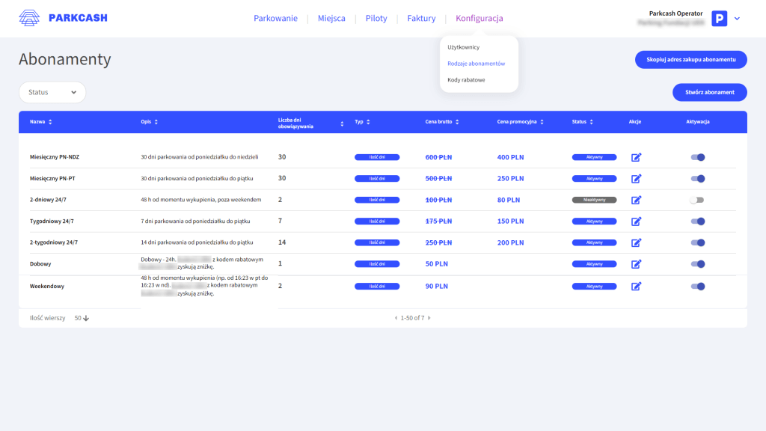Screen dimensions: 766x431
Task: Click the ParkCash logo icon
Action: [x=30, y=18]
